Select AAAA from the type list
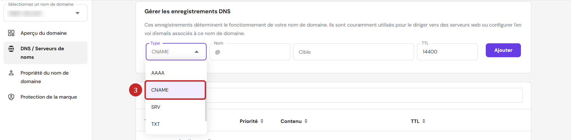Screen dimensions: 571x140 pyautogui.click(x=175, y=73)
